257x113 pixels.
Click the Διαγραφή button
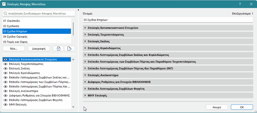[39, 48]
